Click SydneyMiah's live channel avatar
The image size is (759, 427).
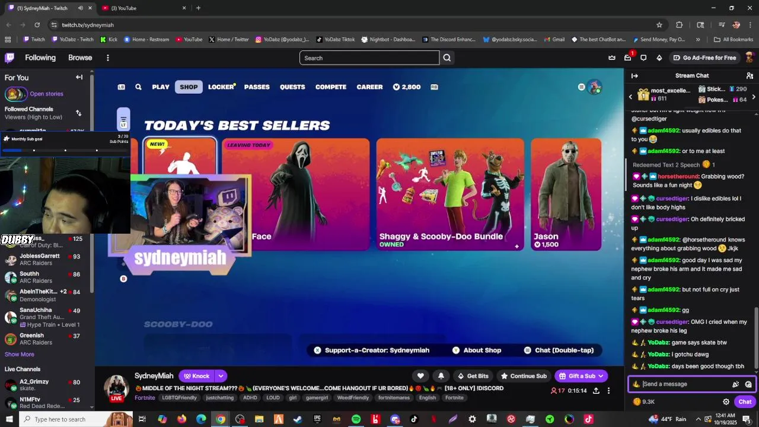116,387
